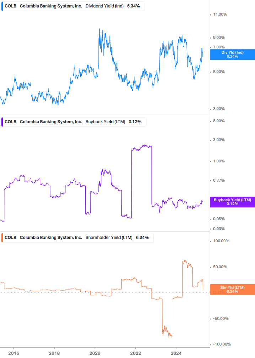The height and width of the screenshot is (358, 255).
Task: Click COLB ticker in the Dividend Yield legend
Action: [10, 6]
